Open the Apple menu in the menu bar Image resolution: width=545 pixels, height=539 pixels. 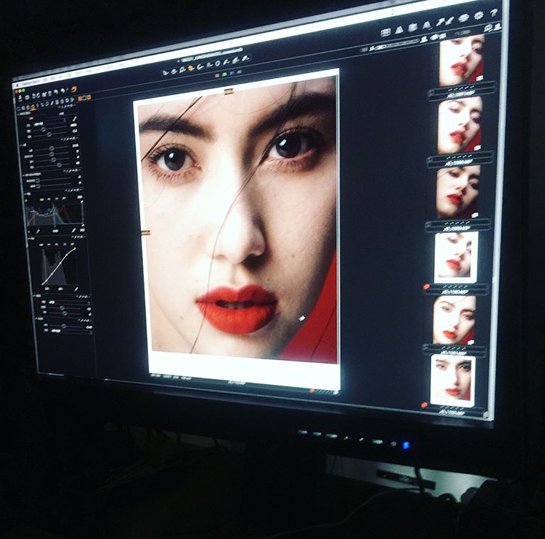click(x=17, y=85)
